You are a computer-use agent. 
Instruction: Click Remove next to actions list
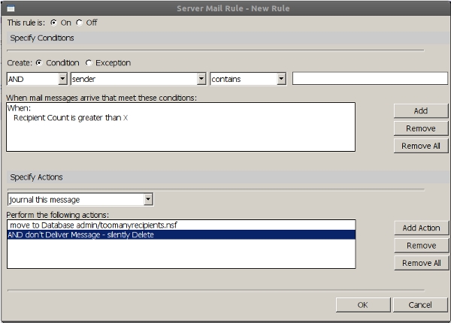pyautogui.click(x=420, y=246)
